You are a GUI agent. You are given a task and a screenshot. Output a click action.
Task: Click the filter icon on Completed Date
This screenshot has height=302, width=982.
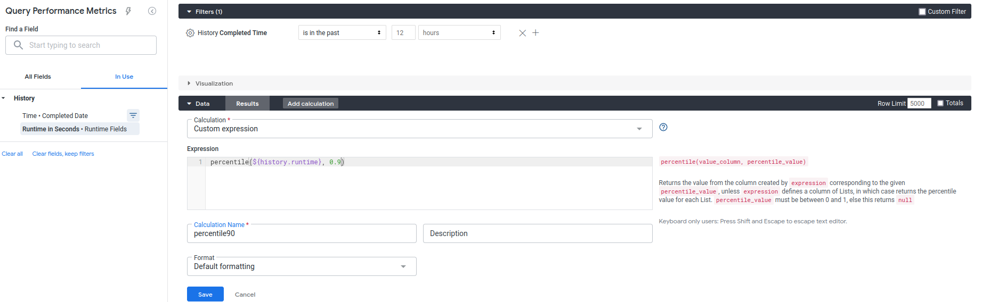pyautogui.click(x=133, y=115)
